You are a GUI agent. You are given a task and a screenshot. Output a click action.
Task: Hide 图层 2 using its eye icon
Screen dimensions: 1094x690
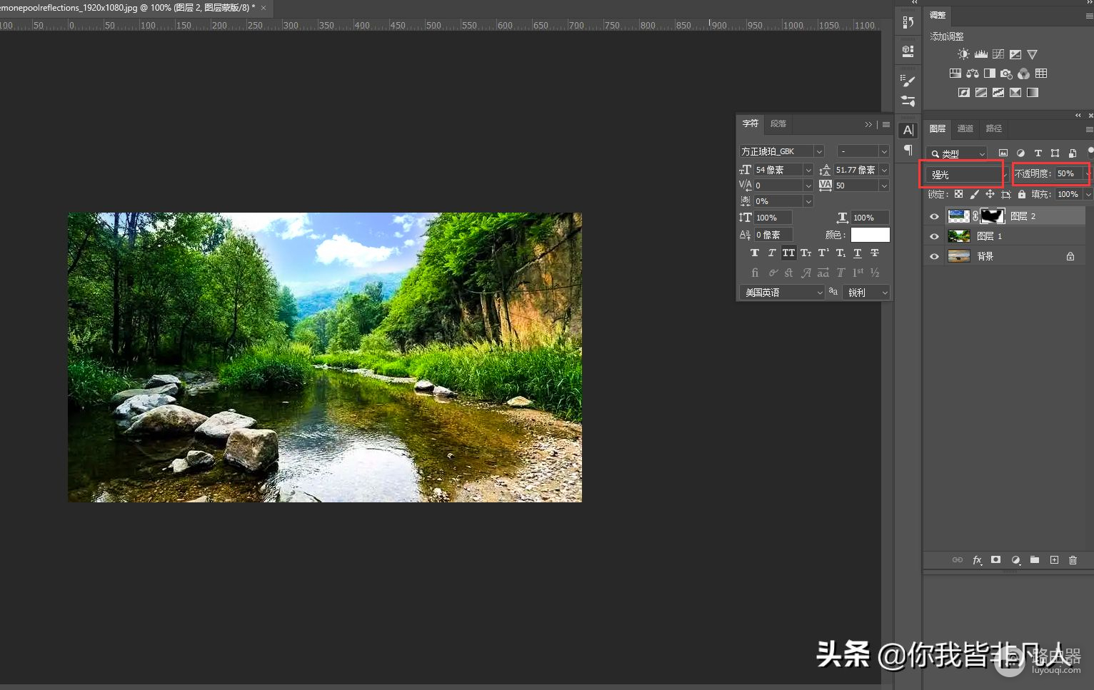tap(934, 216)
